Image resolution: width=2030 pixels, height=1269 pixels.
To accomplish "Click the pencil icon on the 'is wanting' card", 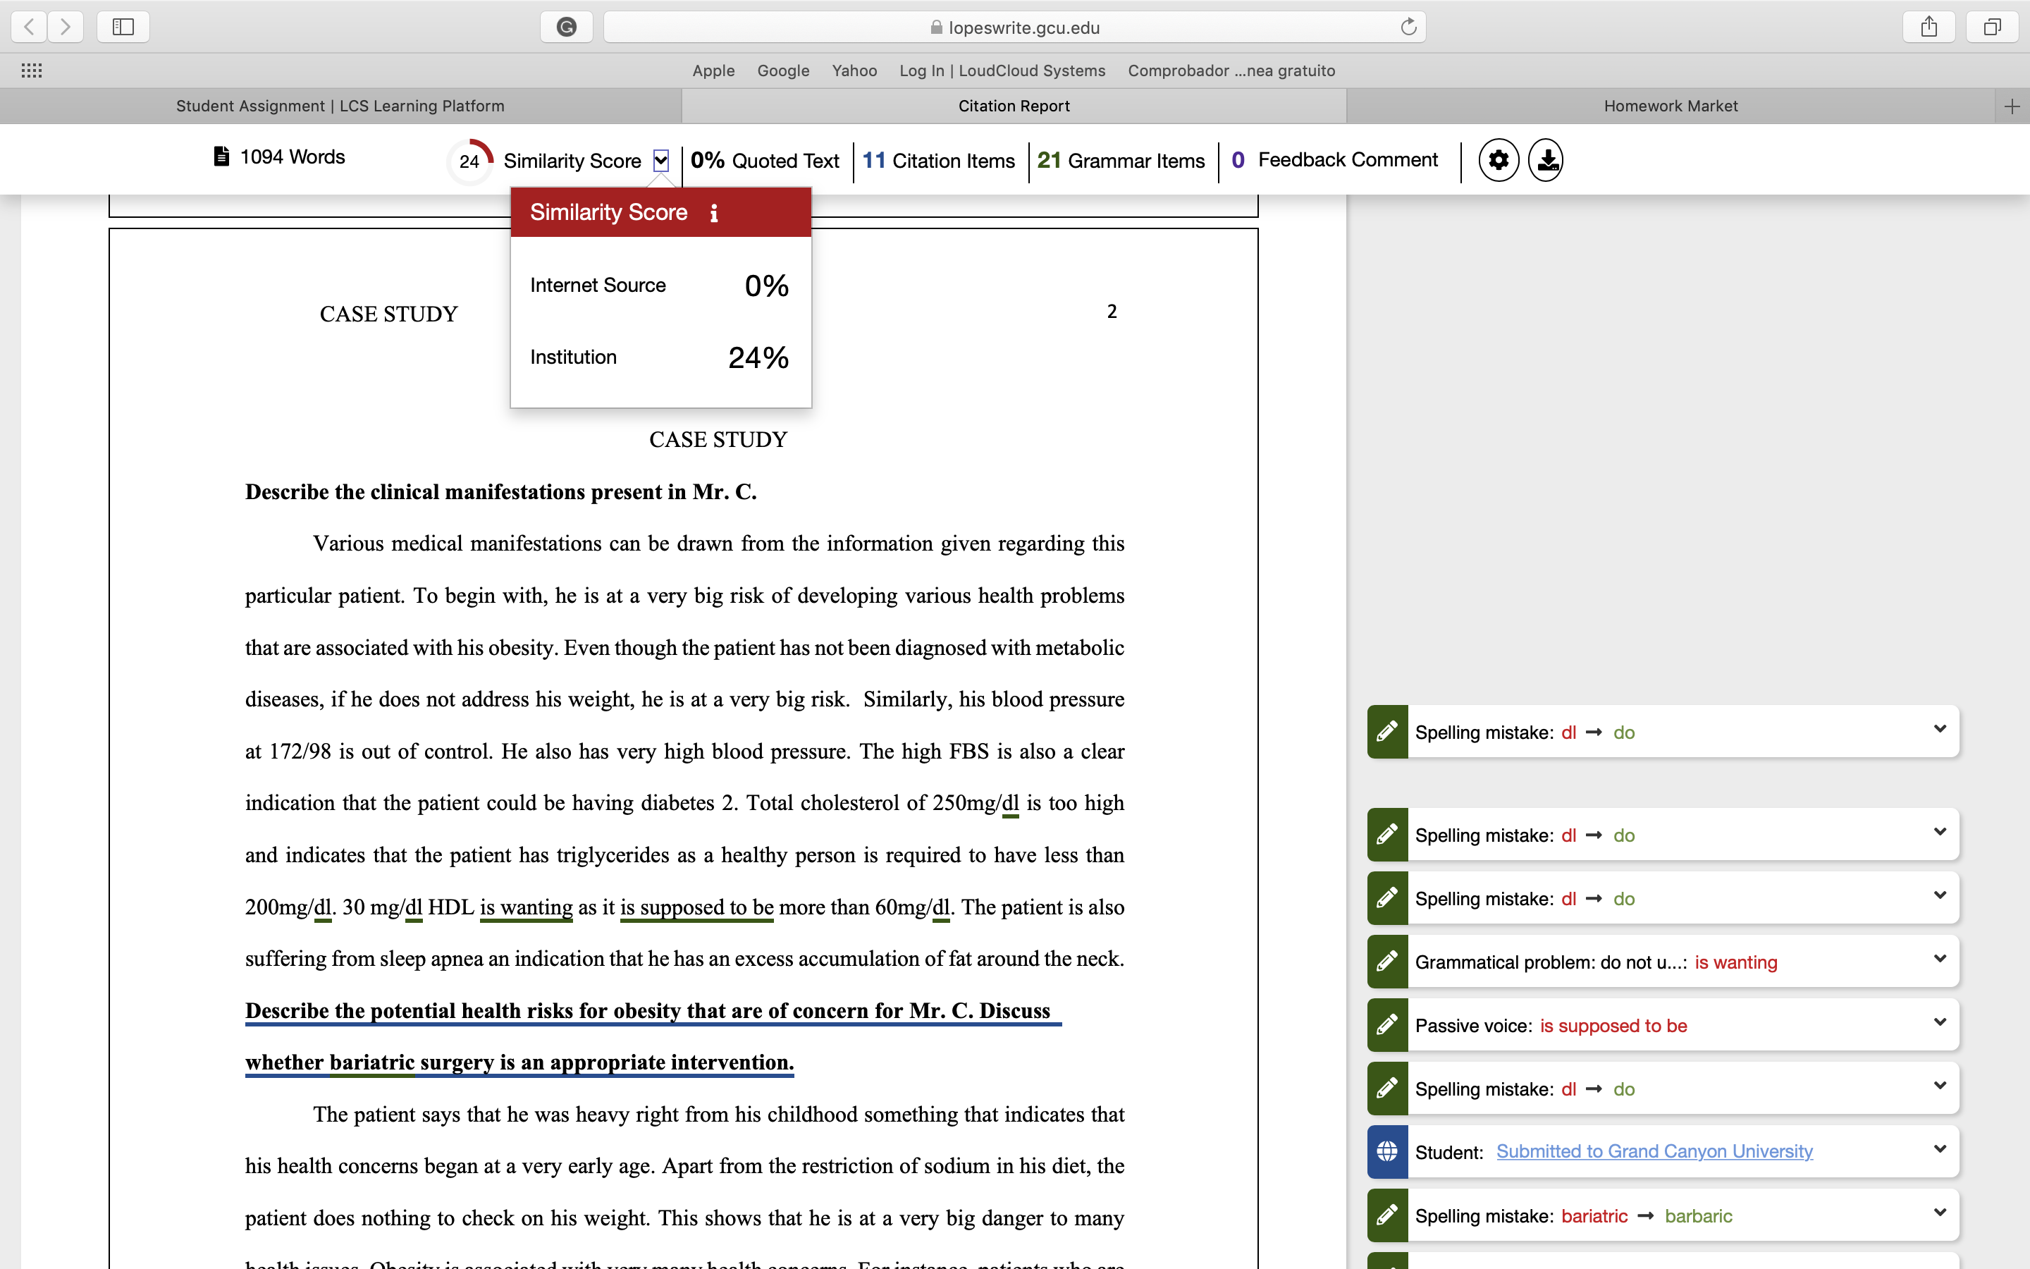I will [1387, 961].
